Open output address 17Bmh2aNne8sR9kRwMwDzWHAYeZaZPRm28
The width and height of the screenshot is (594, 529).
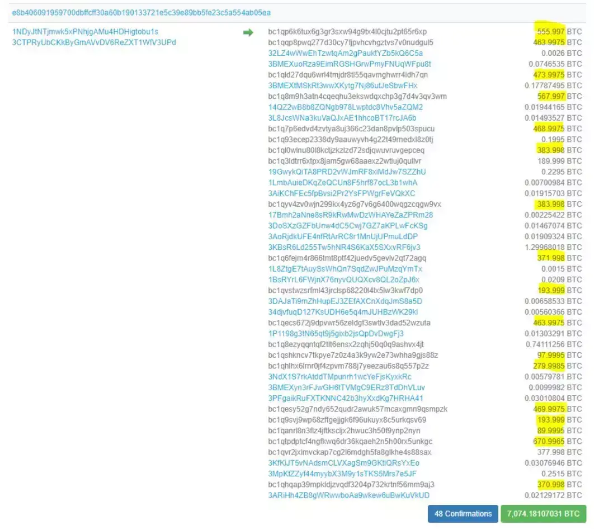point(350,215)
